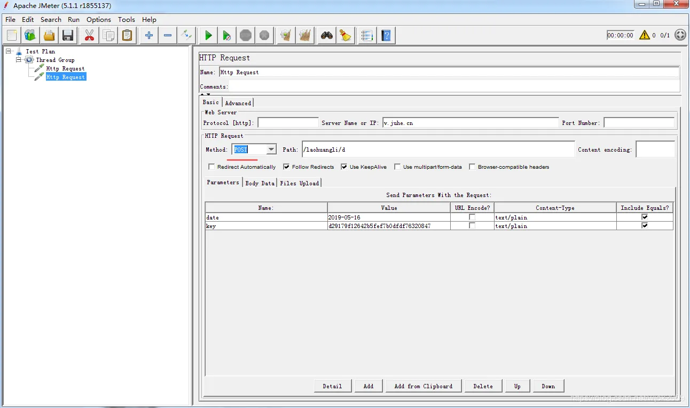The image size is (690, 408).
Task: Click the Detail button
Action: tap(332, 386)
